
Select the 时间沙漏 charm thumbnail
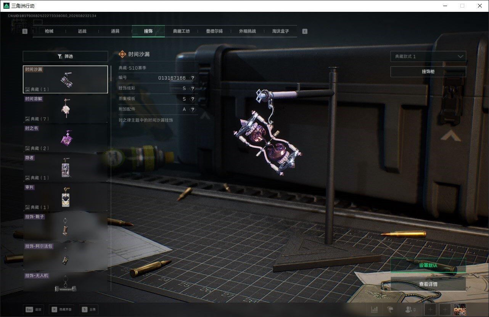coord(65,79)
